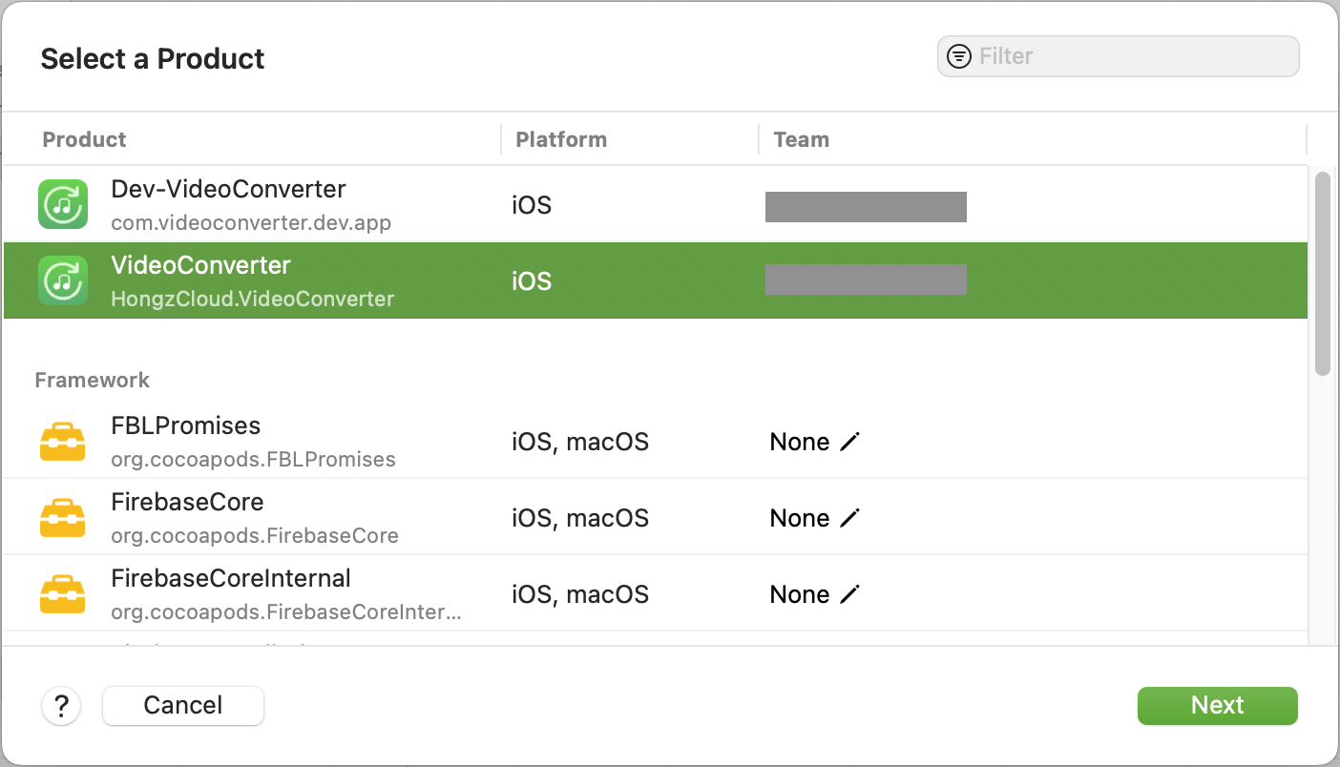Click the vertical scrollbar thumb

click(1322, 274)
